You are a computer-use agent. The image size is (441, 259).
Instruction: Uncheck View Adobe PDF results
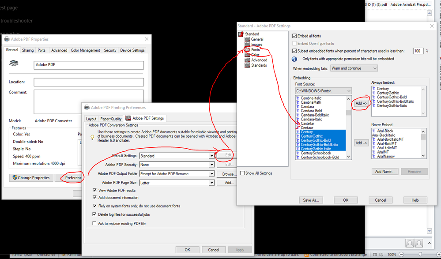pyautogui.click(x=94, y=190)
